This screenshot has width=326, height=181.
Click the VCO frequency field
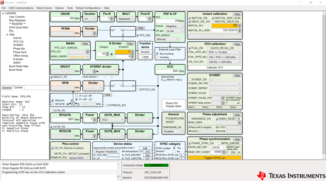coord(168,71)
